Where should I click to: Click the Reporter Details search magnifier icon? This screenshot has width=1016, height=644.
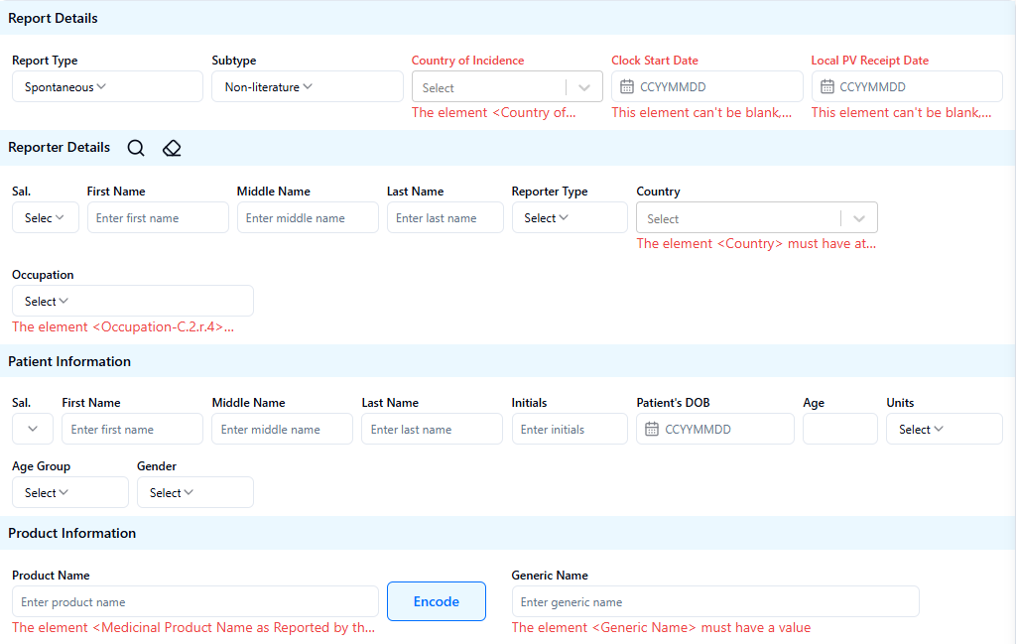coord(136,148)
